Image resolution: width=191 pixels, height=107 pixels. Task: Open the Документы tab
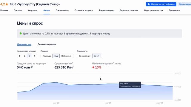point(174,10)
